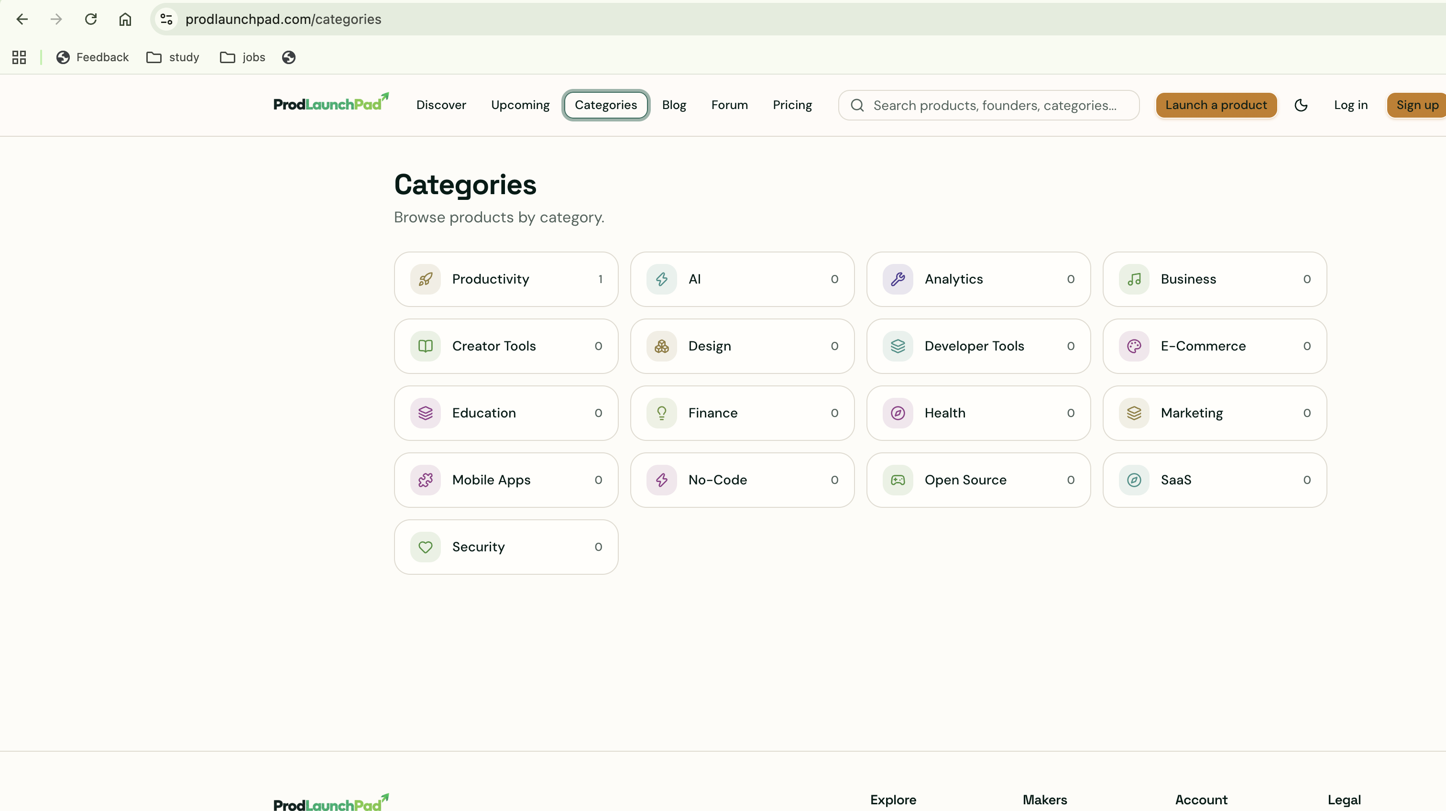Go to the Blog page
The image size is (1446, 811).
[x=674, y=105]
